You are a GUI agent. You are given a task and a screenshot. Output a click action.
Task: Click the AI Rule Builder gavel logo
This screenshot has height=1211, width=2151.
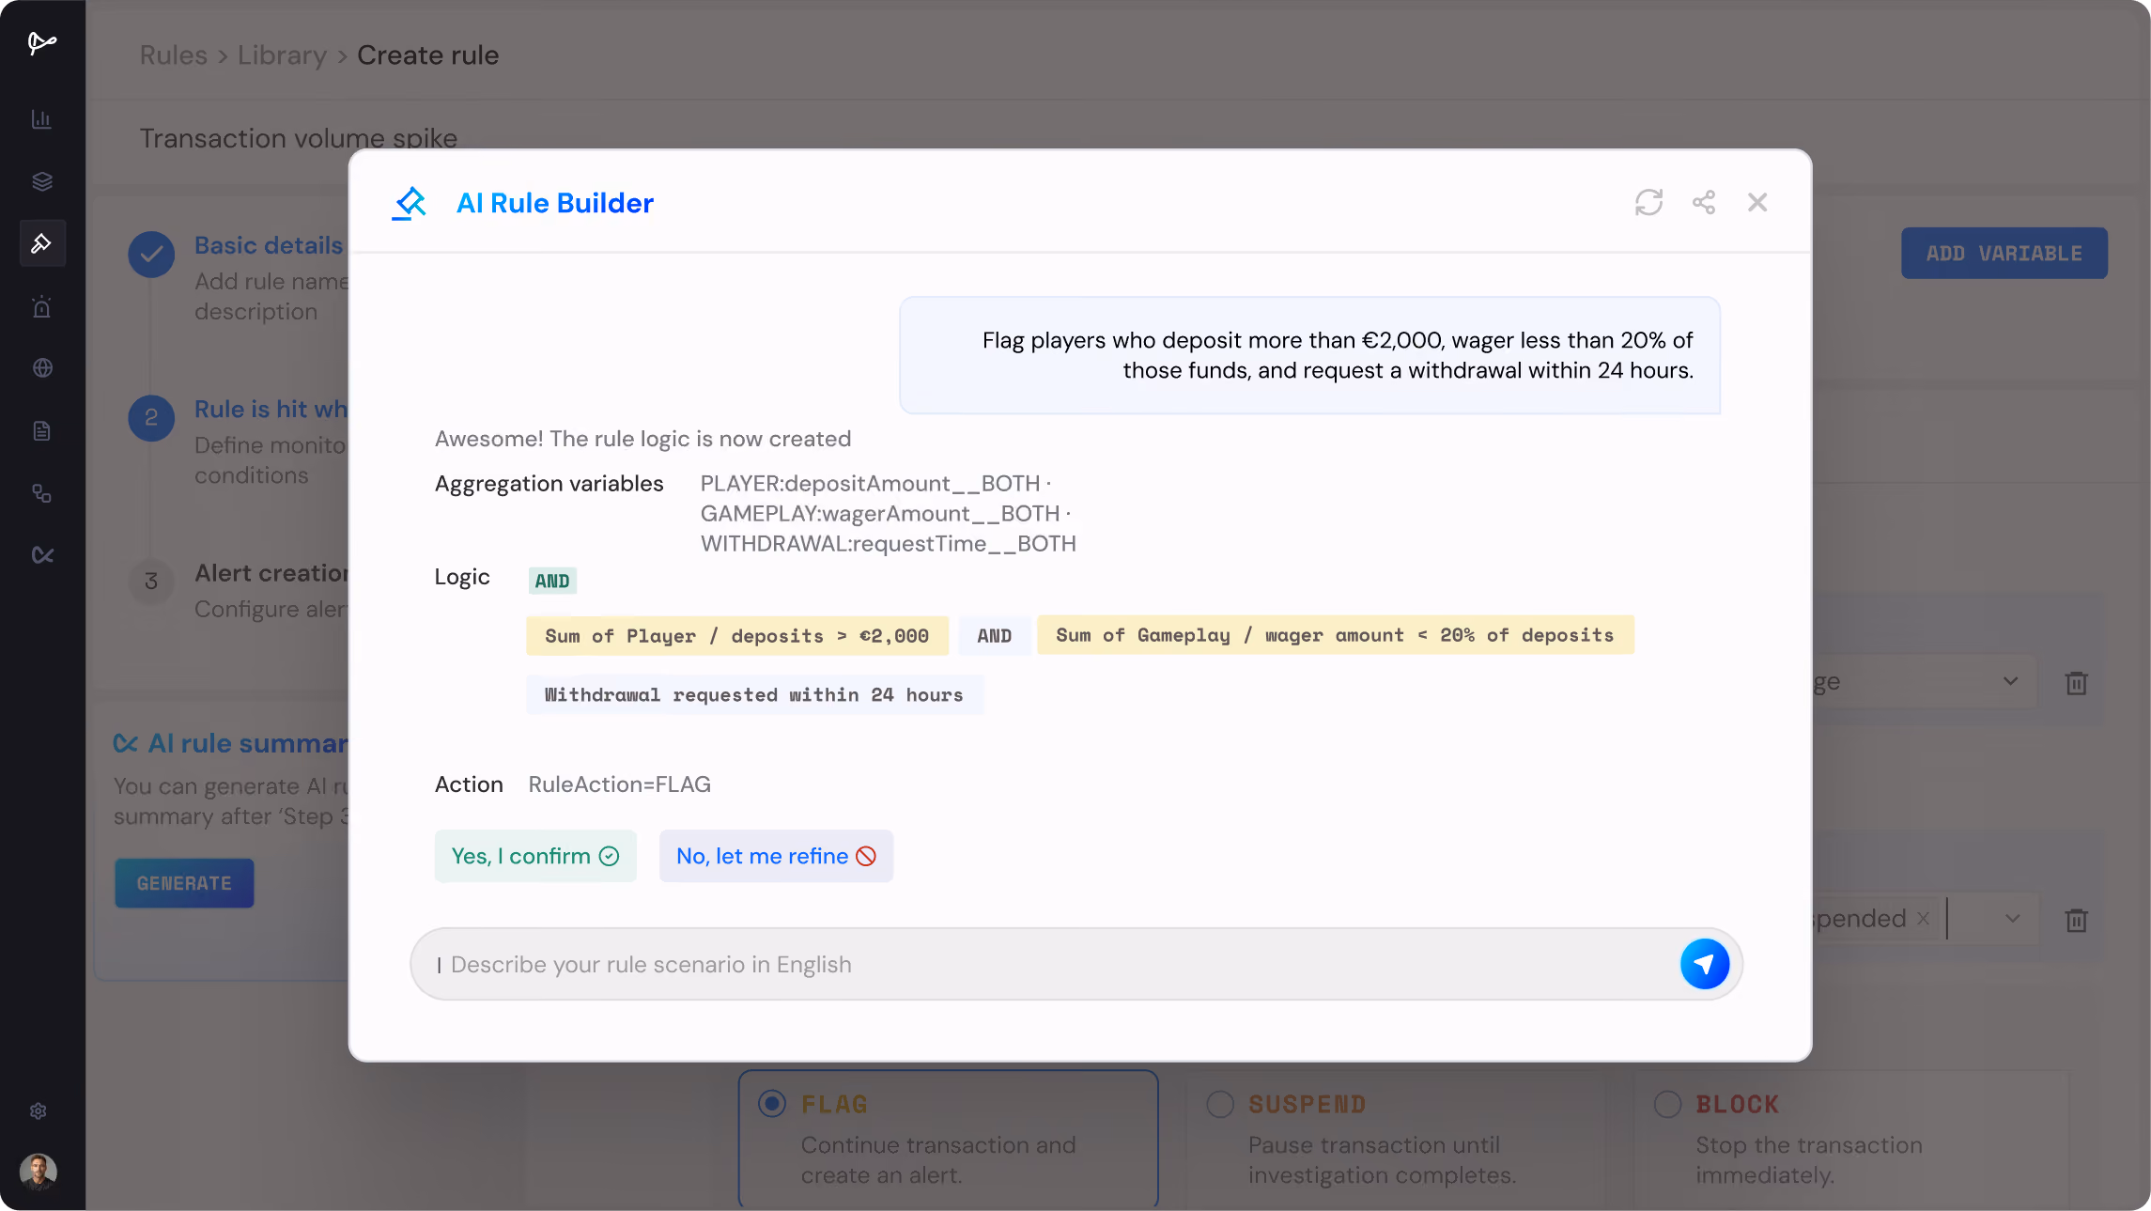[x=410, y=203]
